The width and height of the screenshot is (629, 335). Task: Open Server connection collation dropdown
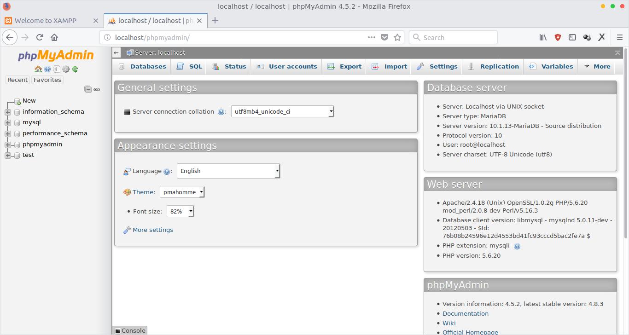(282, 111)
